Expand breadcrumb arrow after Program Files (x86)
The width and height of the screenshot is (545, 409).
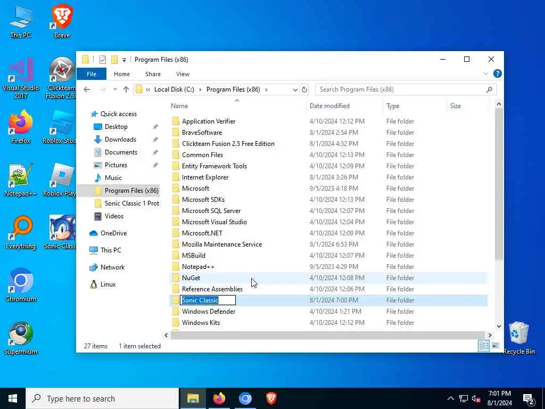click(x=266, y=89)
